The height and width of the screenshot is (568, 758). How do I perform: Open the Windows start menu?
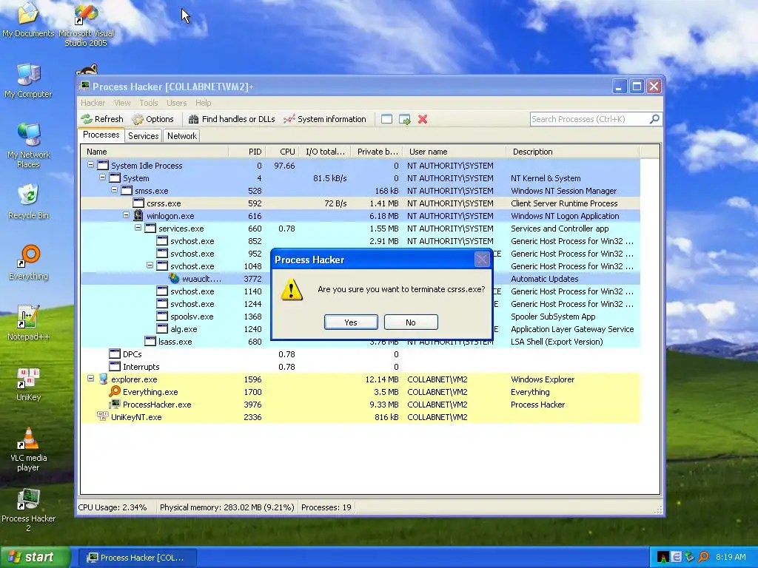pos(35,558)
